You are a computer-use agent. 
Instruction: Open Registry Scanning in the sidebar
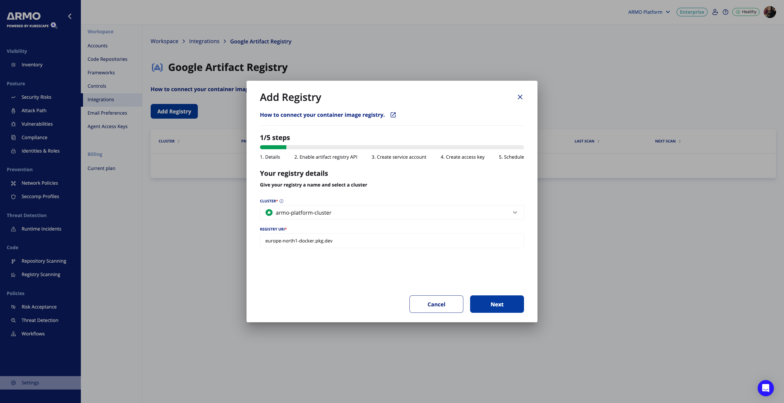tap(41, 275)
